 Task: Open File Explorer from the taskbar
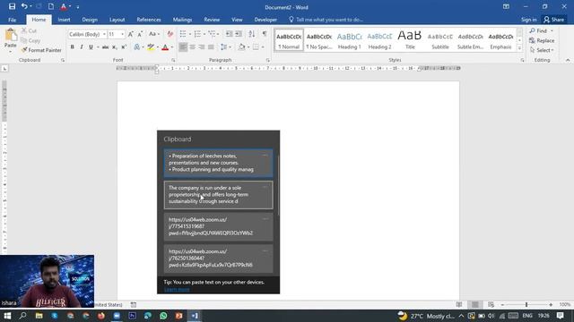tap(39, 316)
